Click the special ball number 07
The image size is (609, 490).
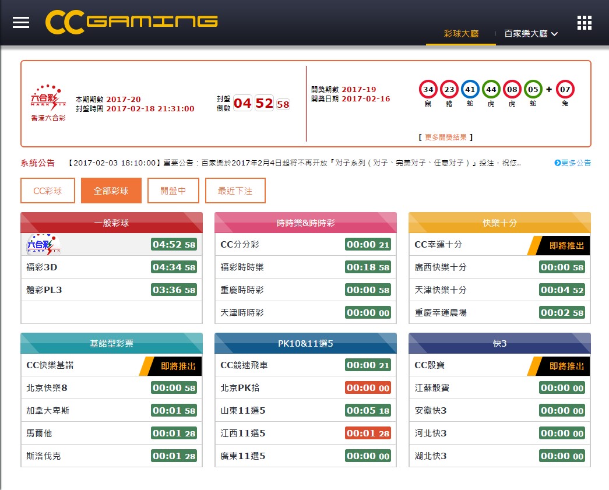pyautogui.click(x=565, y=89)
